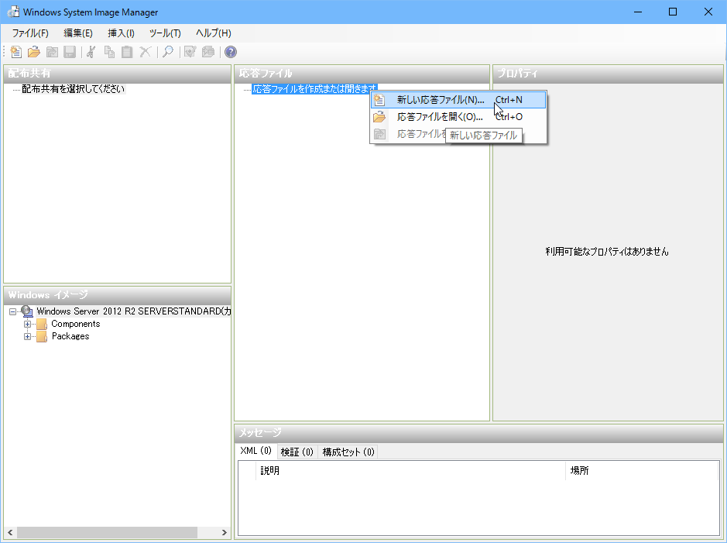
Task: Click the Paste clipboard toolbar icon
Action: pyautogui.click(x=127, y=52)
